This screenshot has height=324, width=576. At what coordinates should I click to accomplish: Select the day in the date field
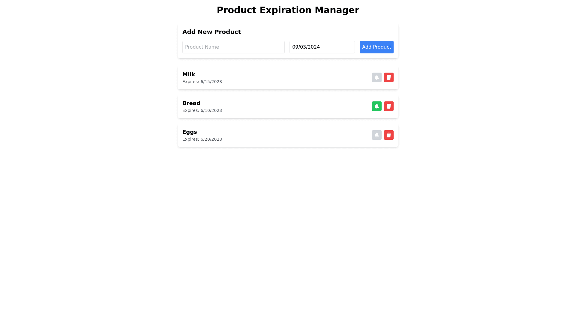click(x=303, y=47)
